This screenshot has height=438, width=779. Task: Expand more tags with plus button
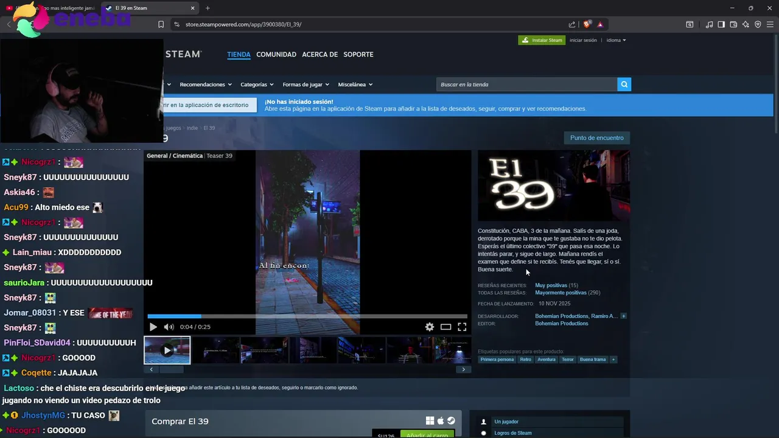click(613, 360)
